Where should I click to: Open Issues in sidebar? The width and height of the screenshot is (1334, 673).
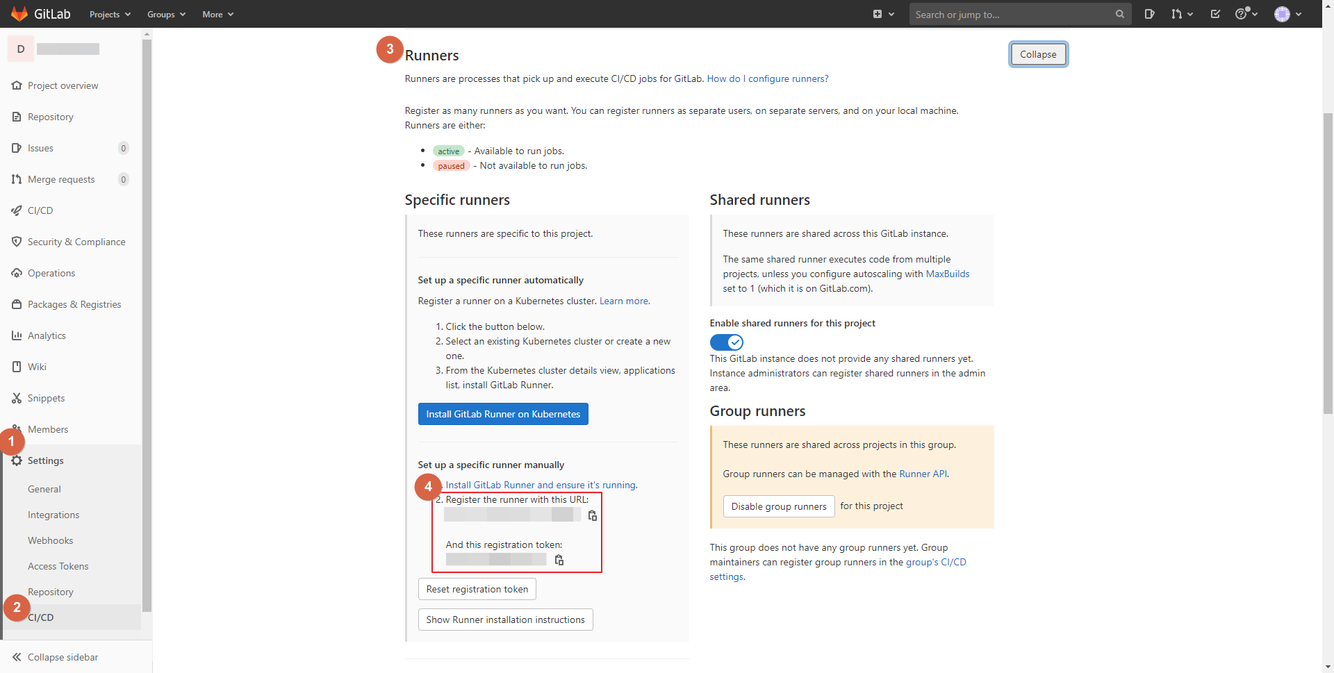(x=40, y=148)
